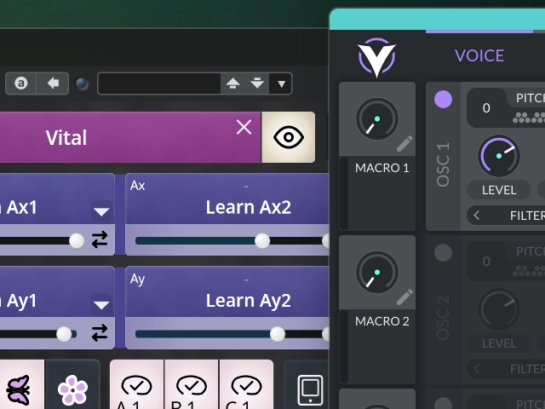
Task: Open the Ax1 parameter dropdown arrow
Action: (x=101, y=211)
